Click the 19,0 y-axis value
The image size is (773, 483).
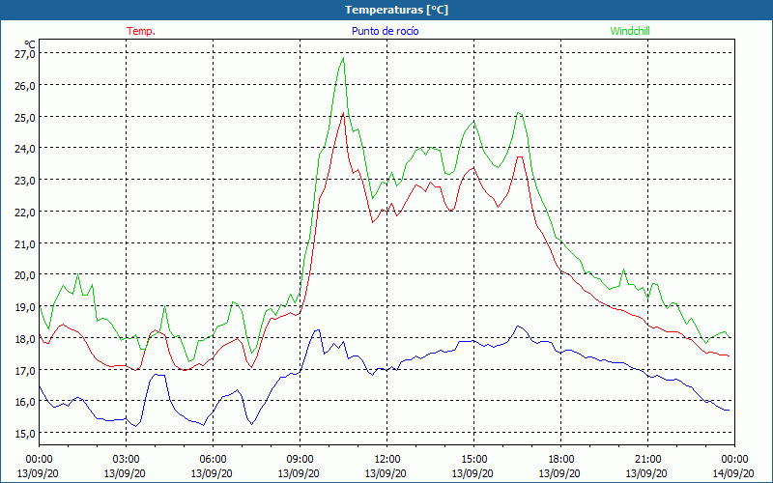[x=25, y=307]
